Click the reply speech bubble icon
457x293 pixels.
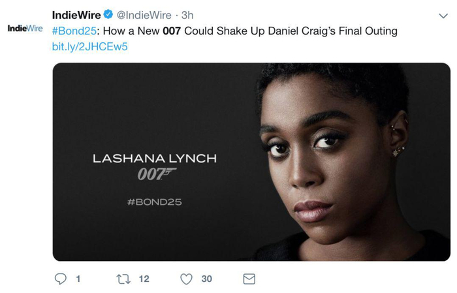[61, 279]
